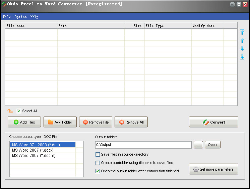Move selected file to bottom arrow icon

click(242, 57)
